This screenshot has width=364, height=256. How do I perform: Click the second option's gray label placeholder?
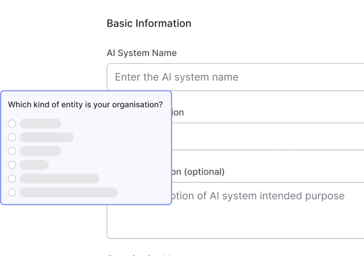(46, 137)
